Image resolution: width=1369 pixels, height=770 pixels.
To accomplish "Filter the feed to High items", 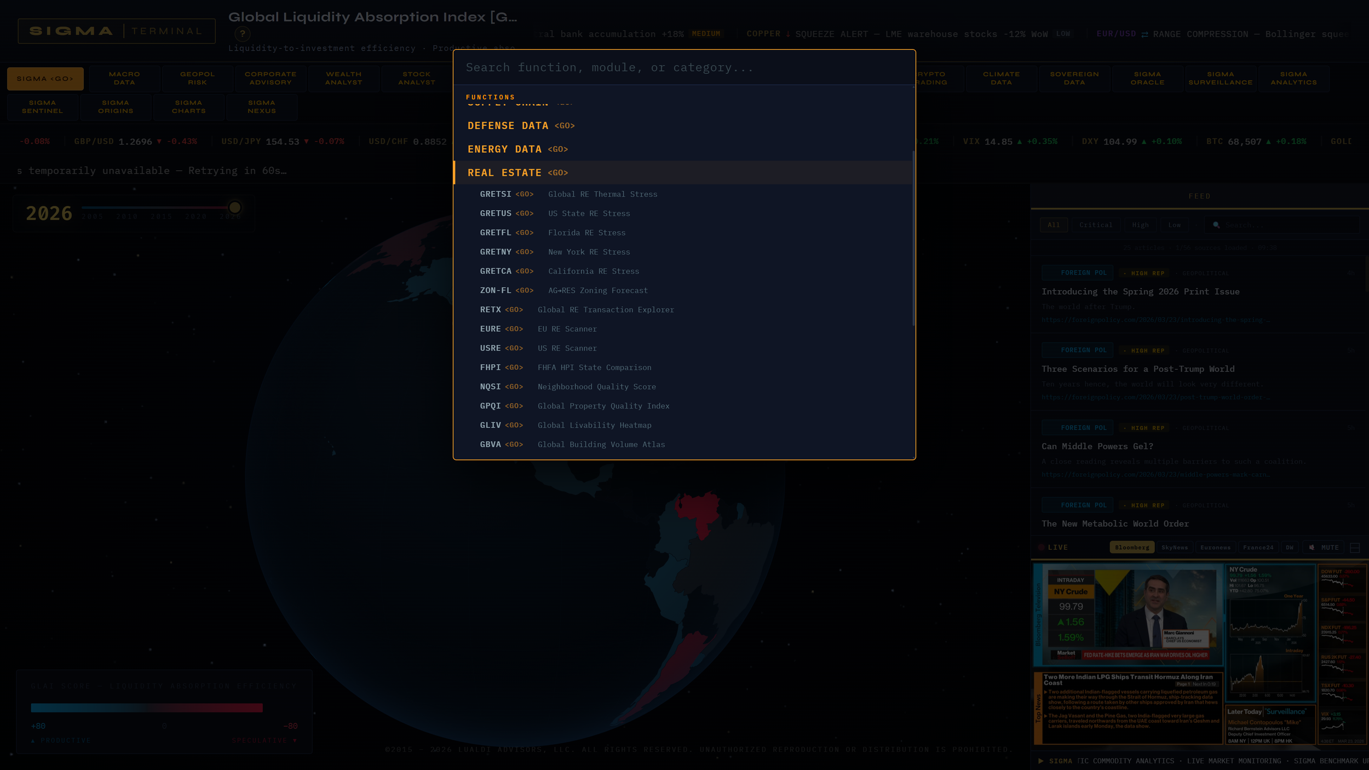I will (x=1141, y=225).
